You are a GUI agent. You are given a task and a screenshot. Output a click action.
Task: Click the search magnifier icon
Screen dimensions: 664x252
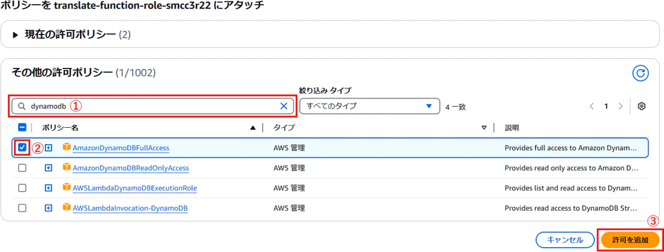click(x=22, y=106)
